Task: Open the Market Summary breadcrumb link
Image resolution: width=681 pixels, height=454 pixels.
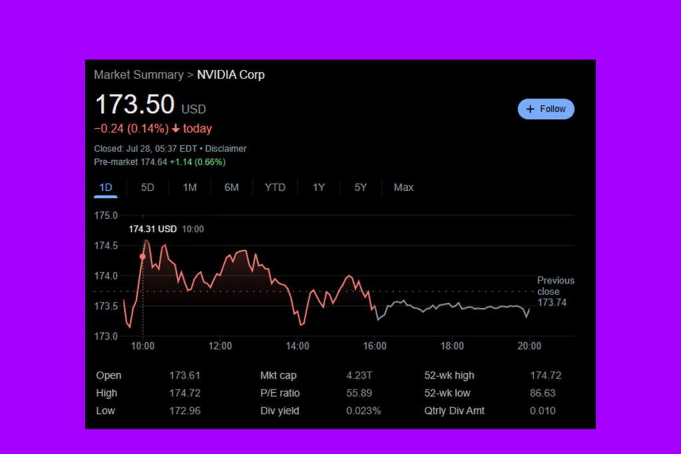Action: (138, 75)
